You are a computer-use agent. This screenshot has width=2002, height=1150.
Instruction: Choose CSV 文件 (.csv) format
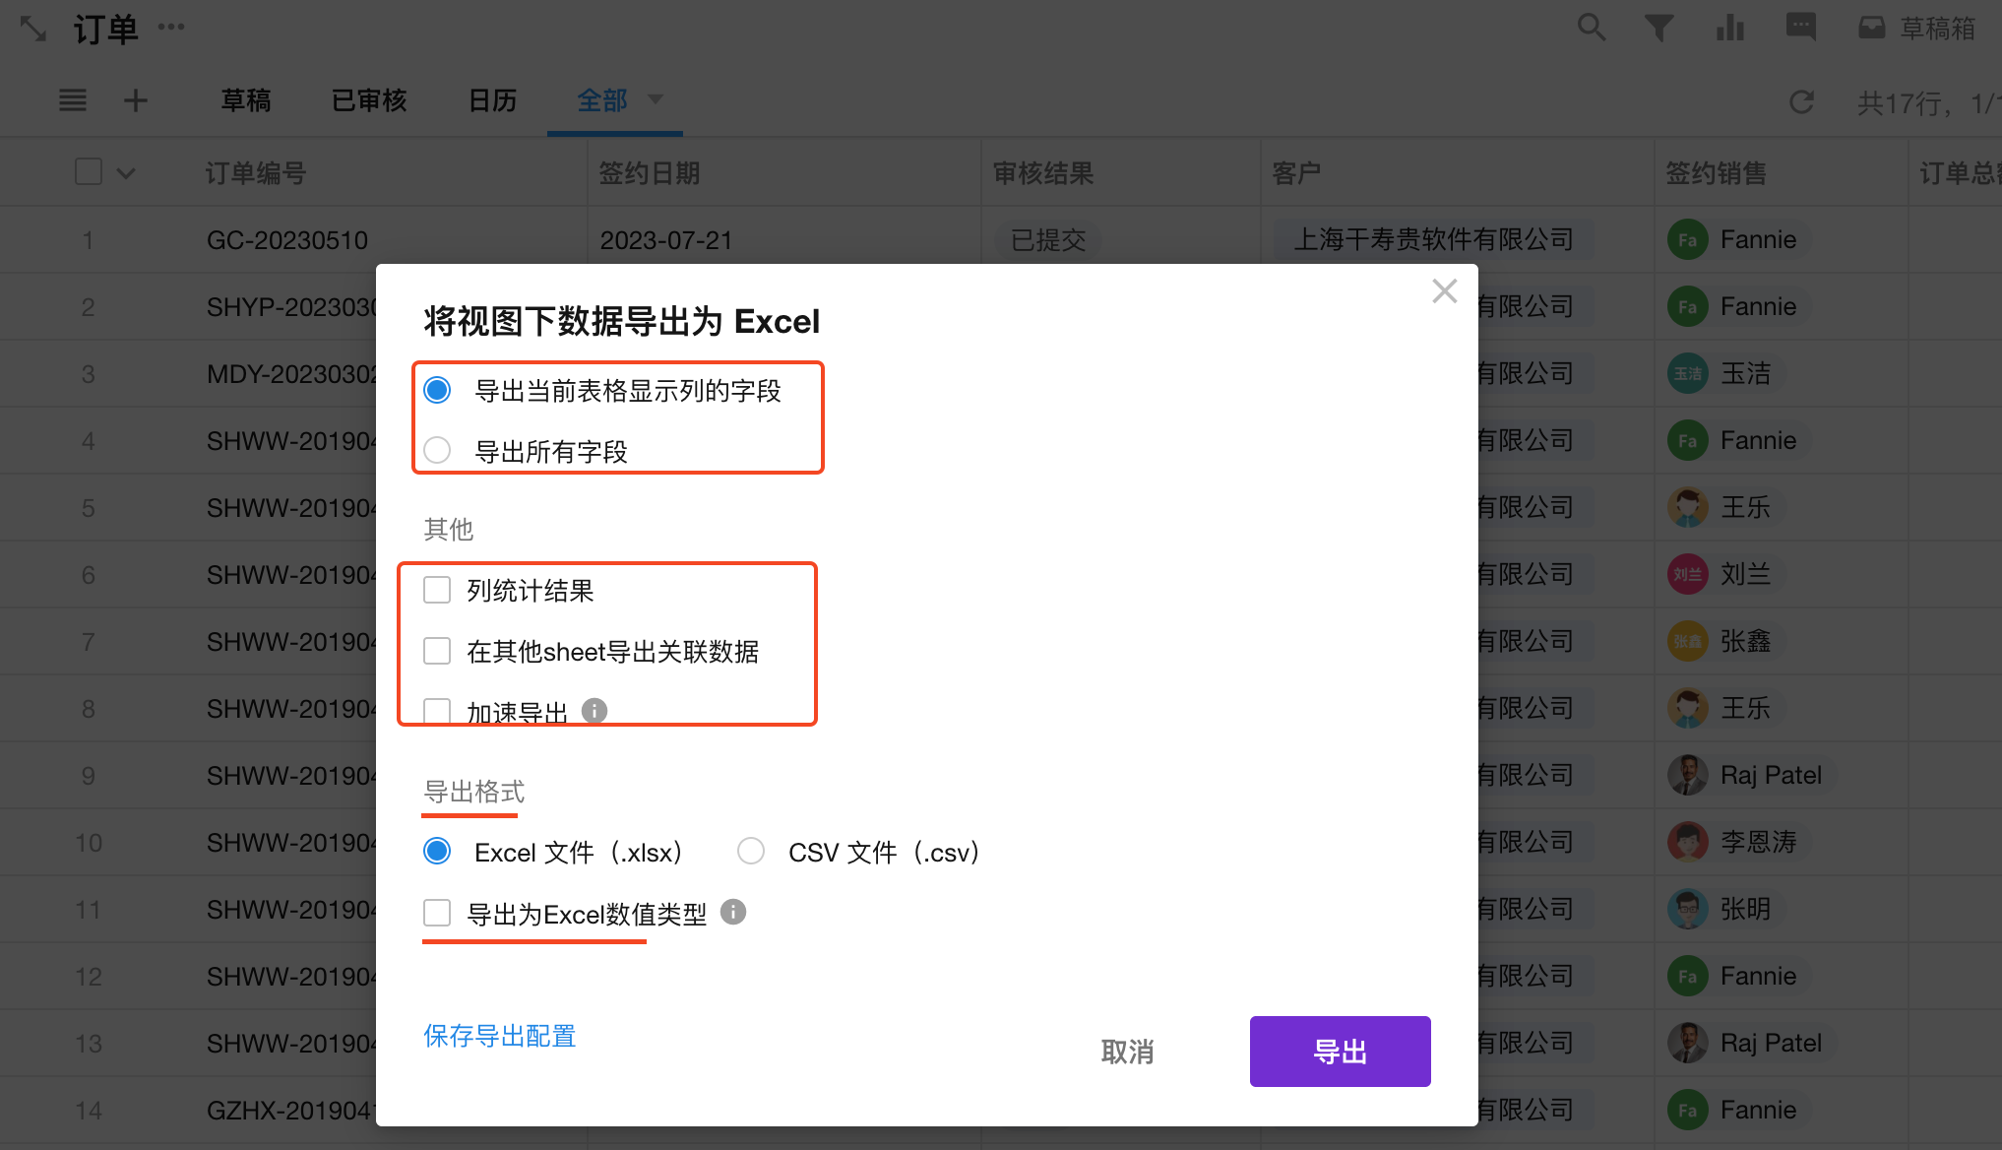751,851
